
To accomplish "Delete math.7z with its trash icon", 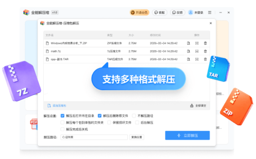I will pos(205,51).
